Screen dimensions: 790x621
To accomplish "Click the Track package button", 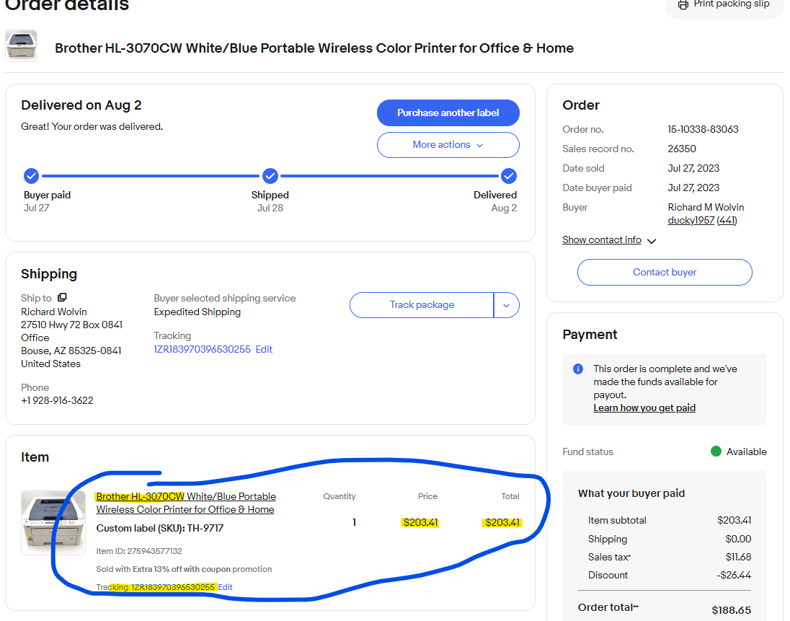I will pos(422,305).
